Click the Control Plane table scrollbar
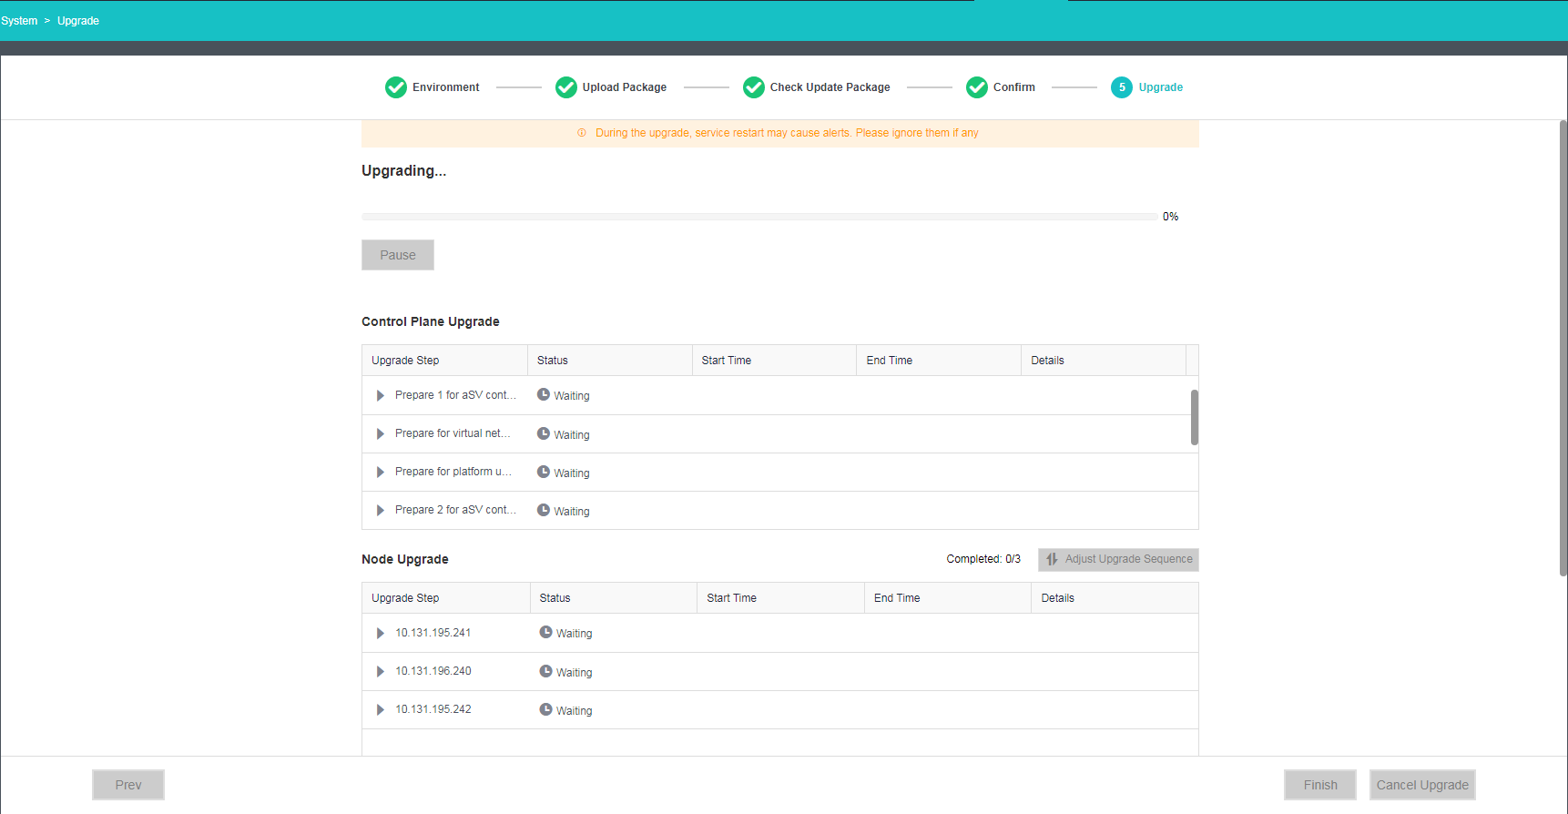Viewport: 1568px width, 814px height. pyautogui.click(x=1194, y=418)
